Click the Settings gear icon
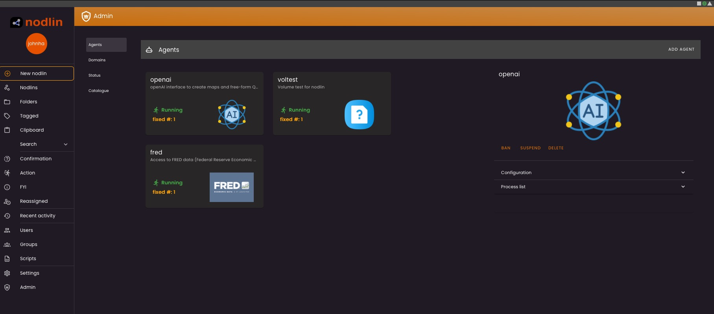 pyautogui.click(x=7, y=273)
